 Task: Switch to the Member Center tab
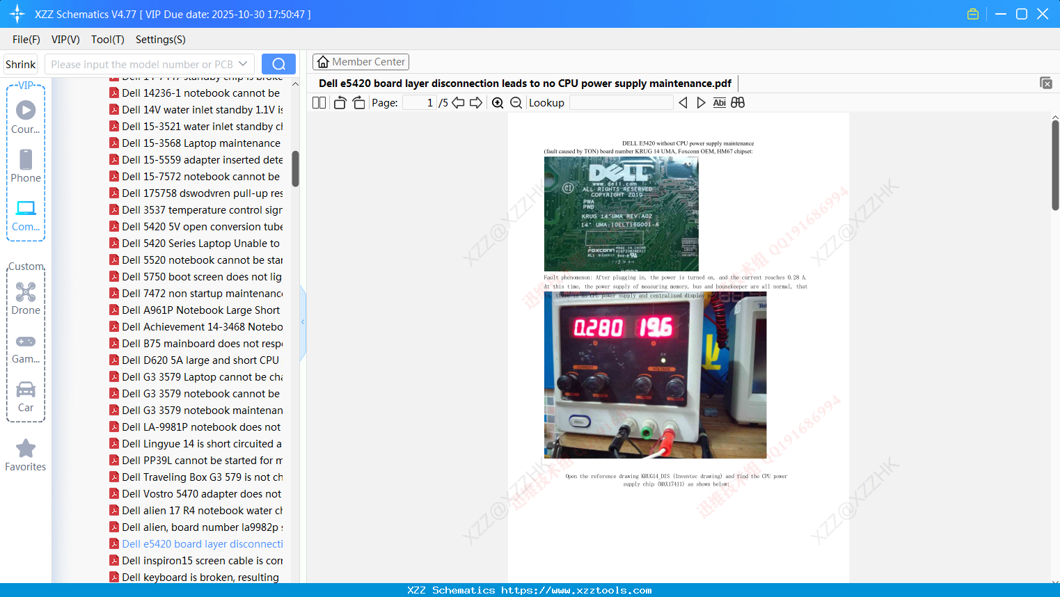pos(361,62)
